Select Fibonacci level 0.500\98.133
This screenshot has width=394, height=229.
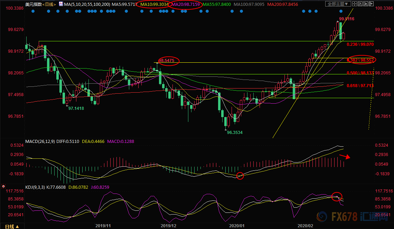[x=360, y=73]
